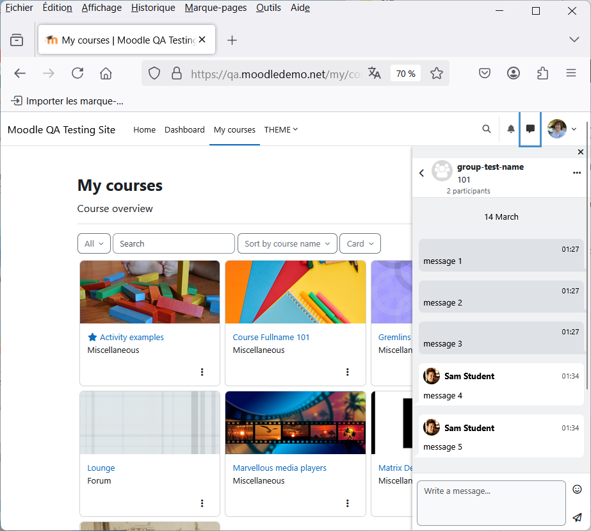Open Course Fullname 101 actions menu
Screen dimensions: 591x531
[x=348, y=372]
